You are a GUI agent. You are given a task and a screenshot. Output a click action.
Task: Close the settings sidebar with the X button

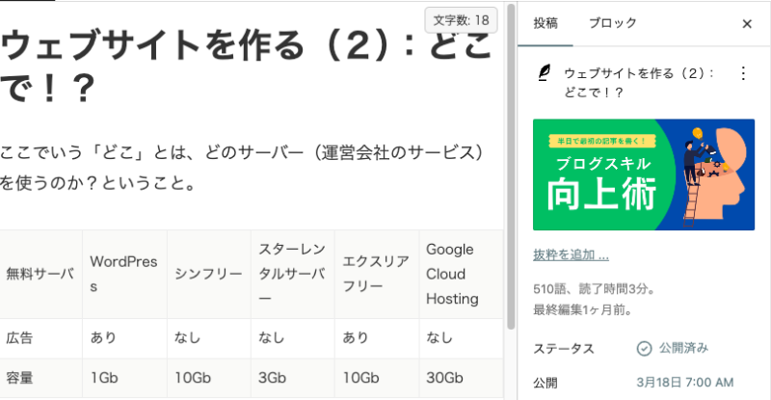tap(747, 24)
